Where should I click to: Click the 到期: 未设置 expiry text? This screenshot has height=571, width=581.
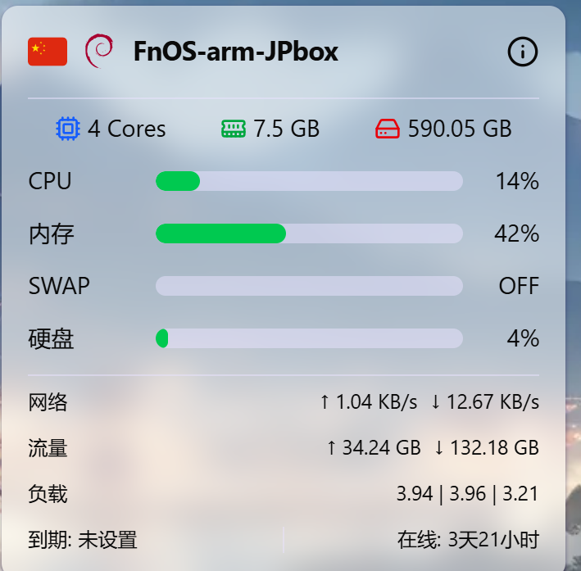83,540
